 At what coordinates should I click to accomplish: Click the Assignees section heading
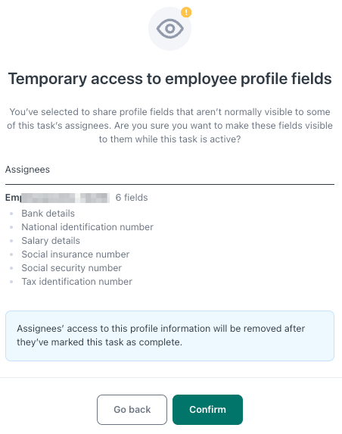(27, 170)
